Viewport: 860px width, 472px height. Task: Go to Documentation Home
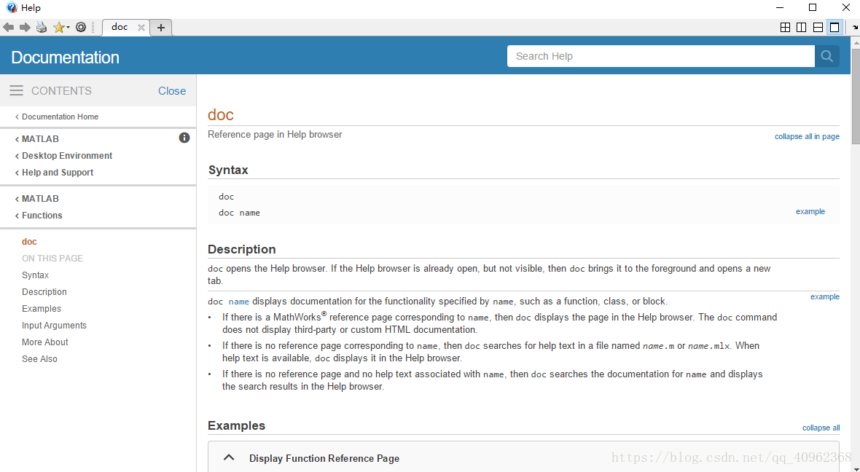pos(60,117)
